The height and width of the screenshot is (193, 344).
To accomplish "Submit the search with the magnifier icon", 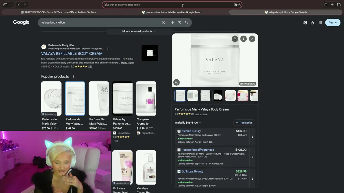I will 187,23.
